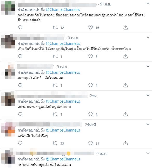Retweet the tweet showing 35 retweets

55,143
